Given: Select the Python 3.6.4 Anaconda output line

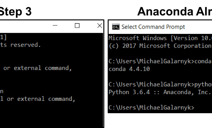Looking at the screenshot, I should [160, 92].
